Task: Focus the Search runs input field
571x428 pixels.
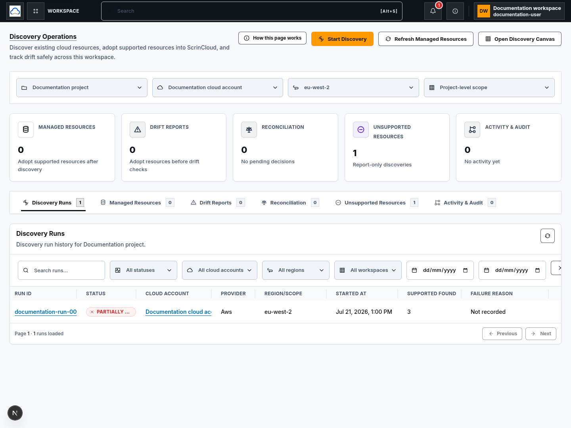Action: click(61, 270)
